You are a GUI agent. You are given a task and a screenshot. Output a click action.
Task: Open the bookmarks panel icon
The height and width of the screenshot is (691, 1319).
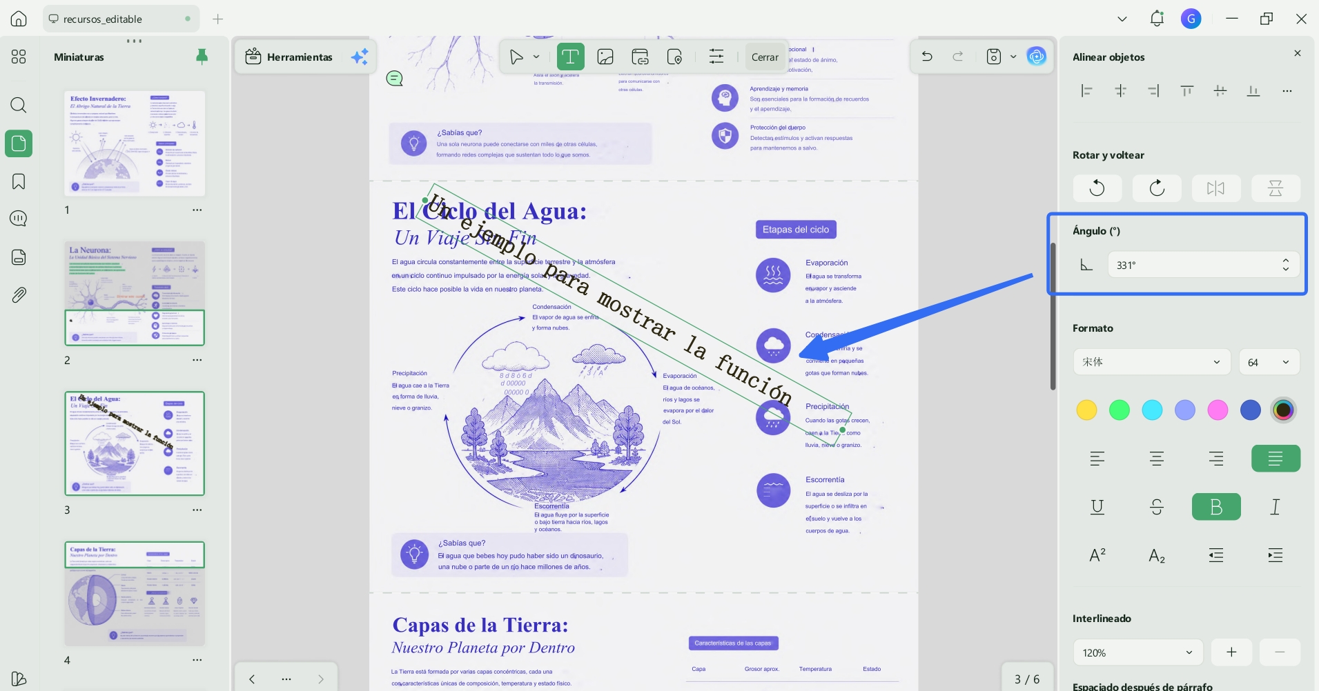pyautogui.click(x=19, y=181)
